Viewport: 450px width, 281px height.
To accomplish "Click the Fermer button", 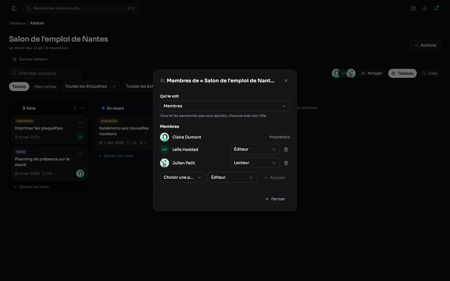I will tap(275, 199).
